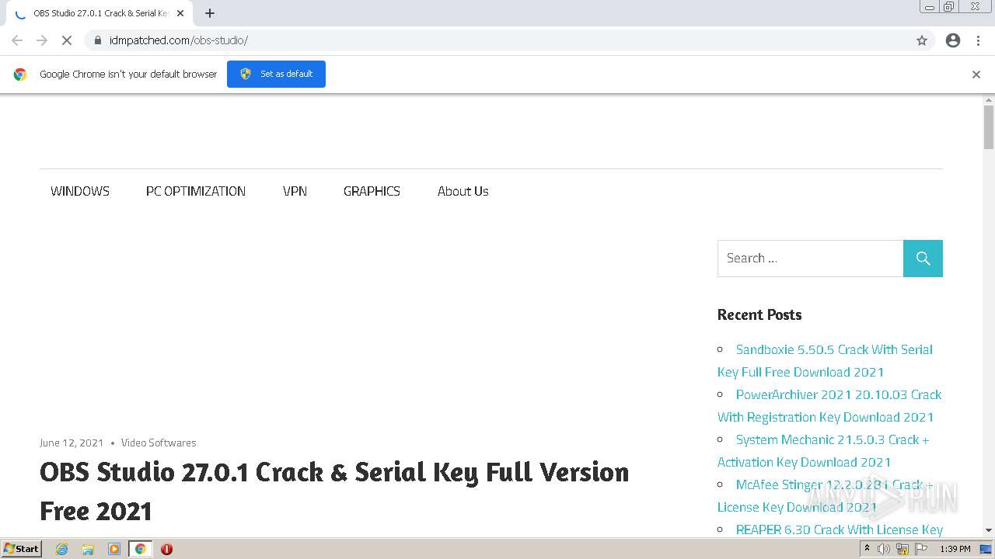Close the OBS Studio browser tab

(x=180, y=13)
